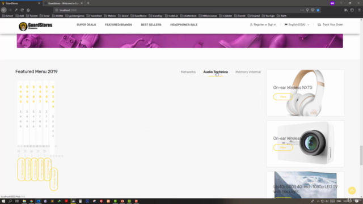
Task: Open the Firefox hamburger menu
Action: click(x=359, y=10)
